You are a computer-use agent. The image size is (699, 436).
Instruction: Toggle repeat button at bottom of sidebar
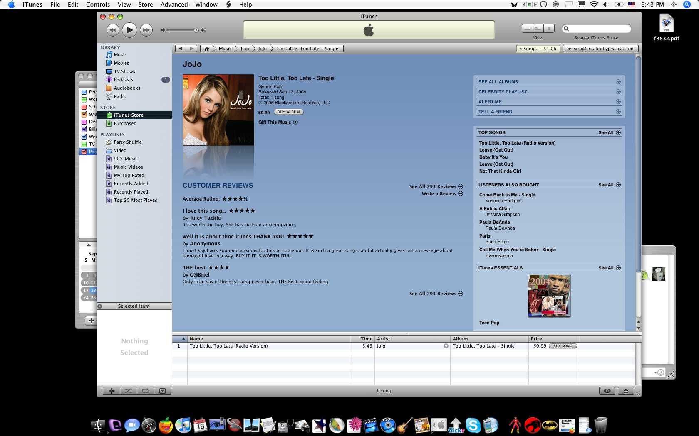coord(145,391)
